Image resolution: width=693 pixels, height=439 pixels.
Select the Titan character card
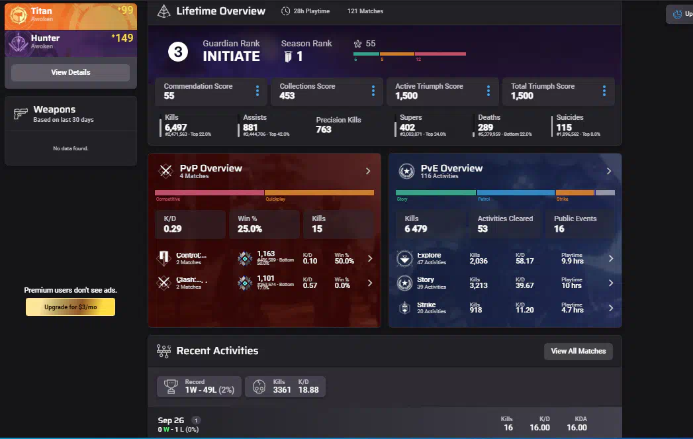click(70, 15)
